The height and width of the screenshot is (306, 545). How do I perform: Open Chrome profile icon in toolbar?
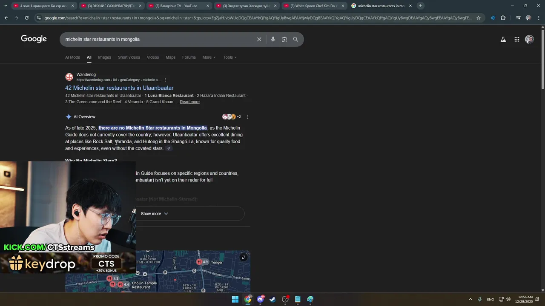click(528, 18)
